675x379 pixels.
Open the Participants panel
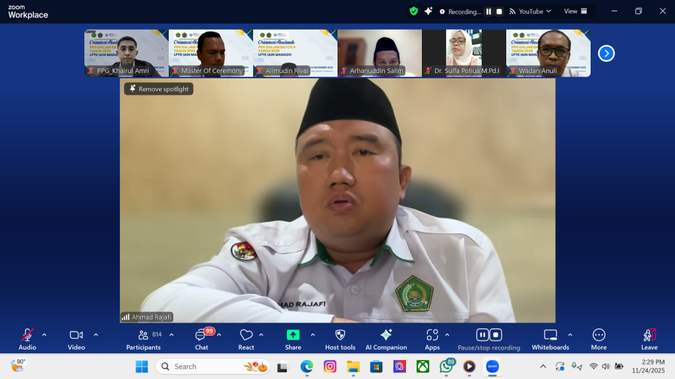point(143,336)
